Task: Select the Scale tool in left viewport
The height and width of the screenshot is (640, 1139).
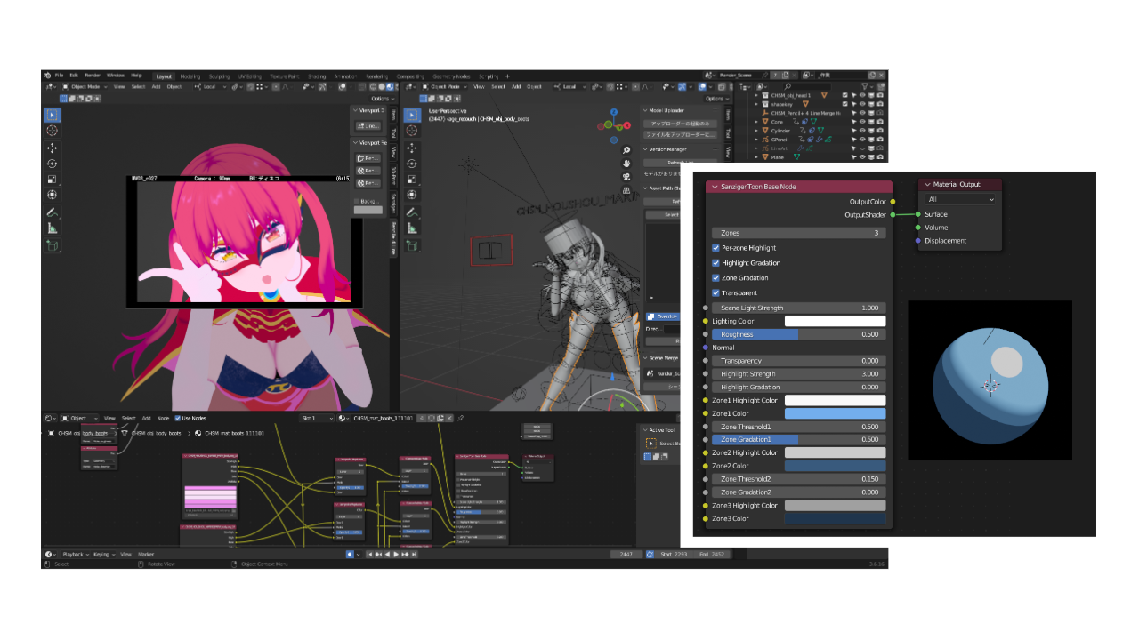Action: point(52,179)
